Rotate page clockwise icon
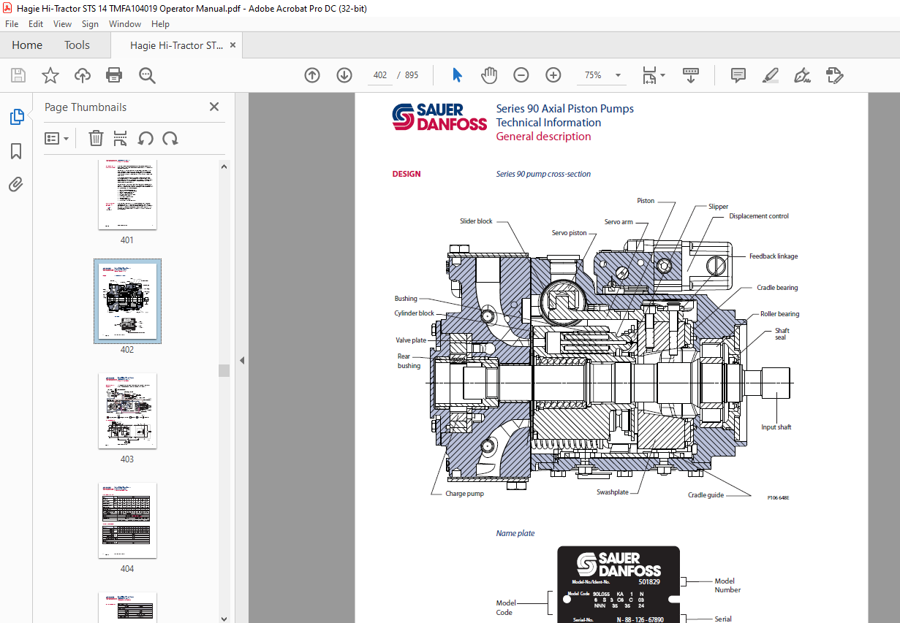 click(x=170, y=138)
